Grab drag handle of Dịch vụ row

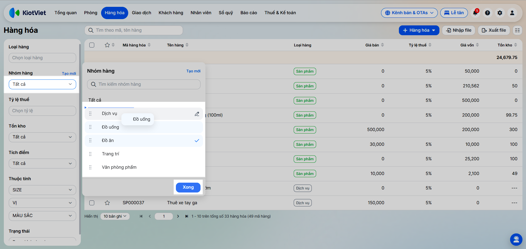point(90,114)
